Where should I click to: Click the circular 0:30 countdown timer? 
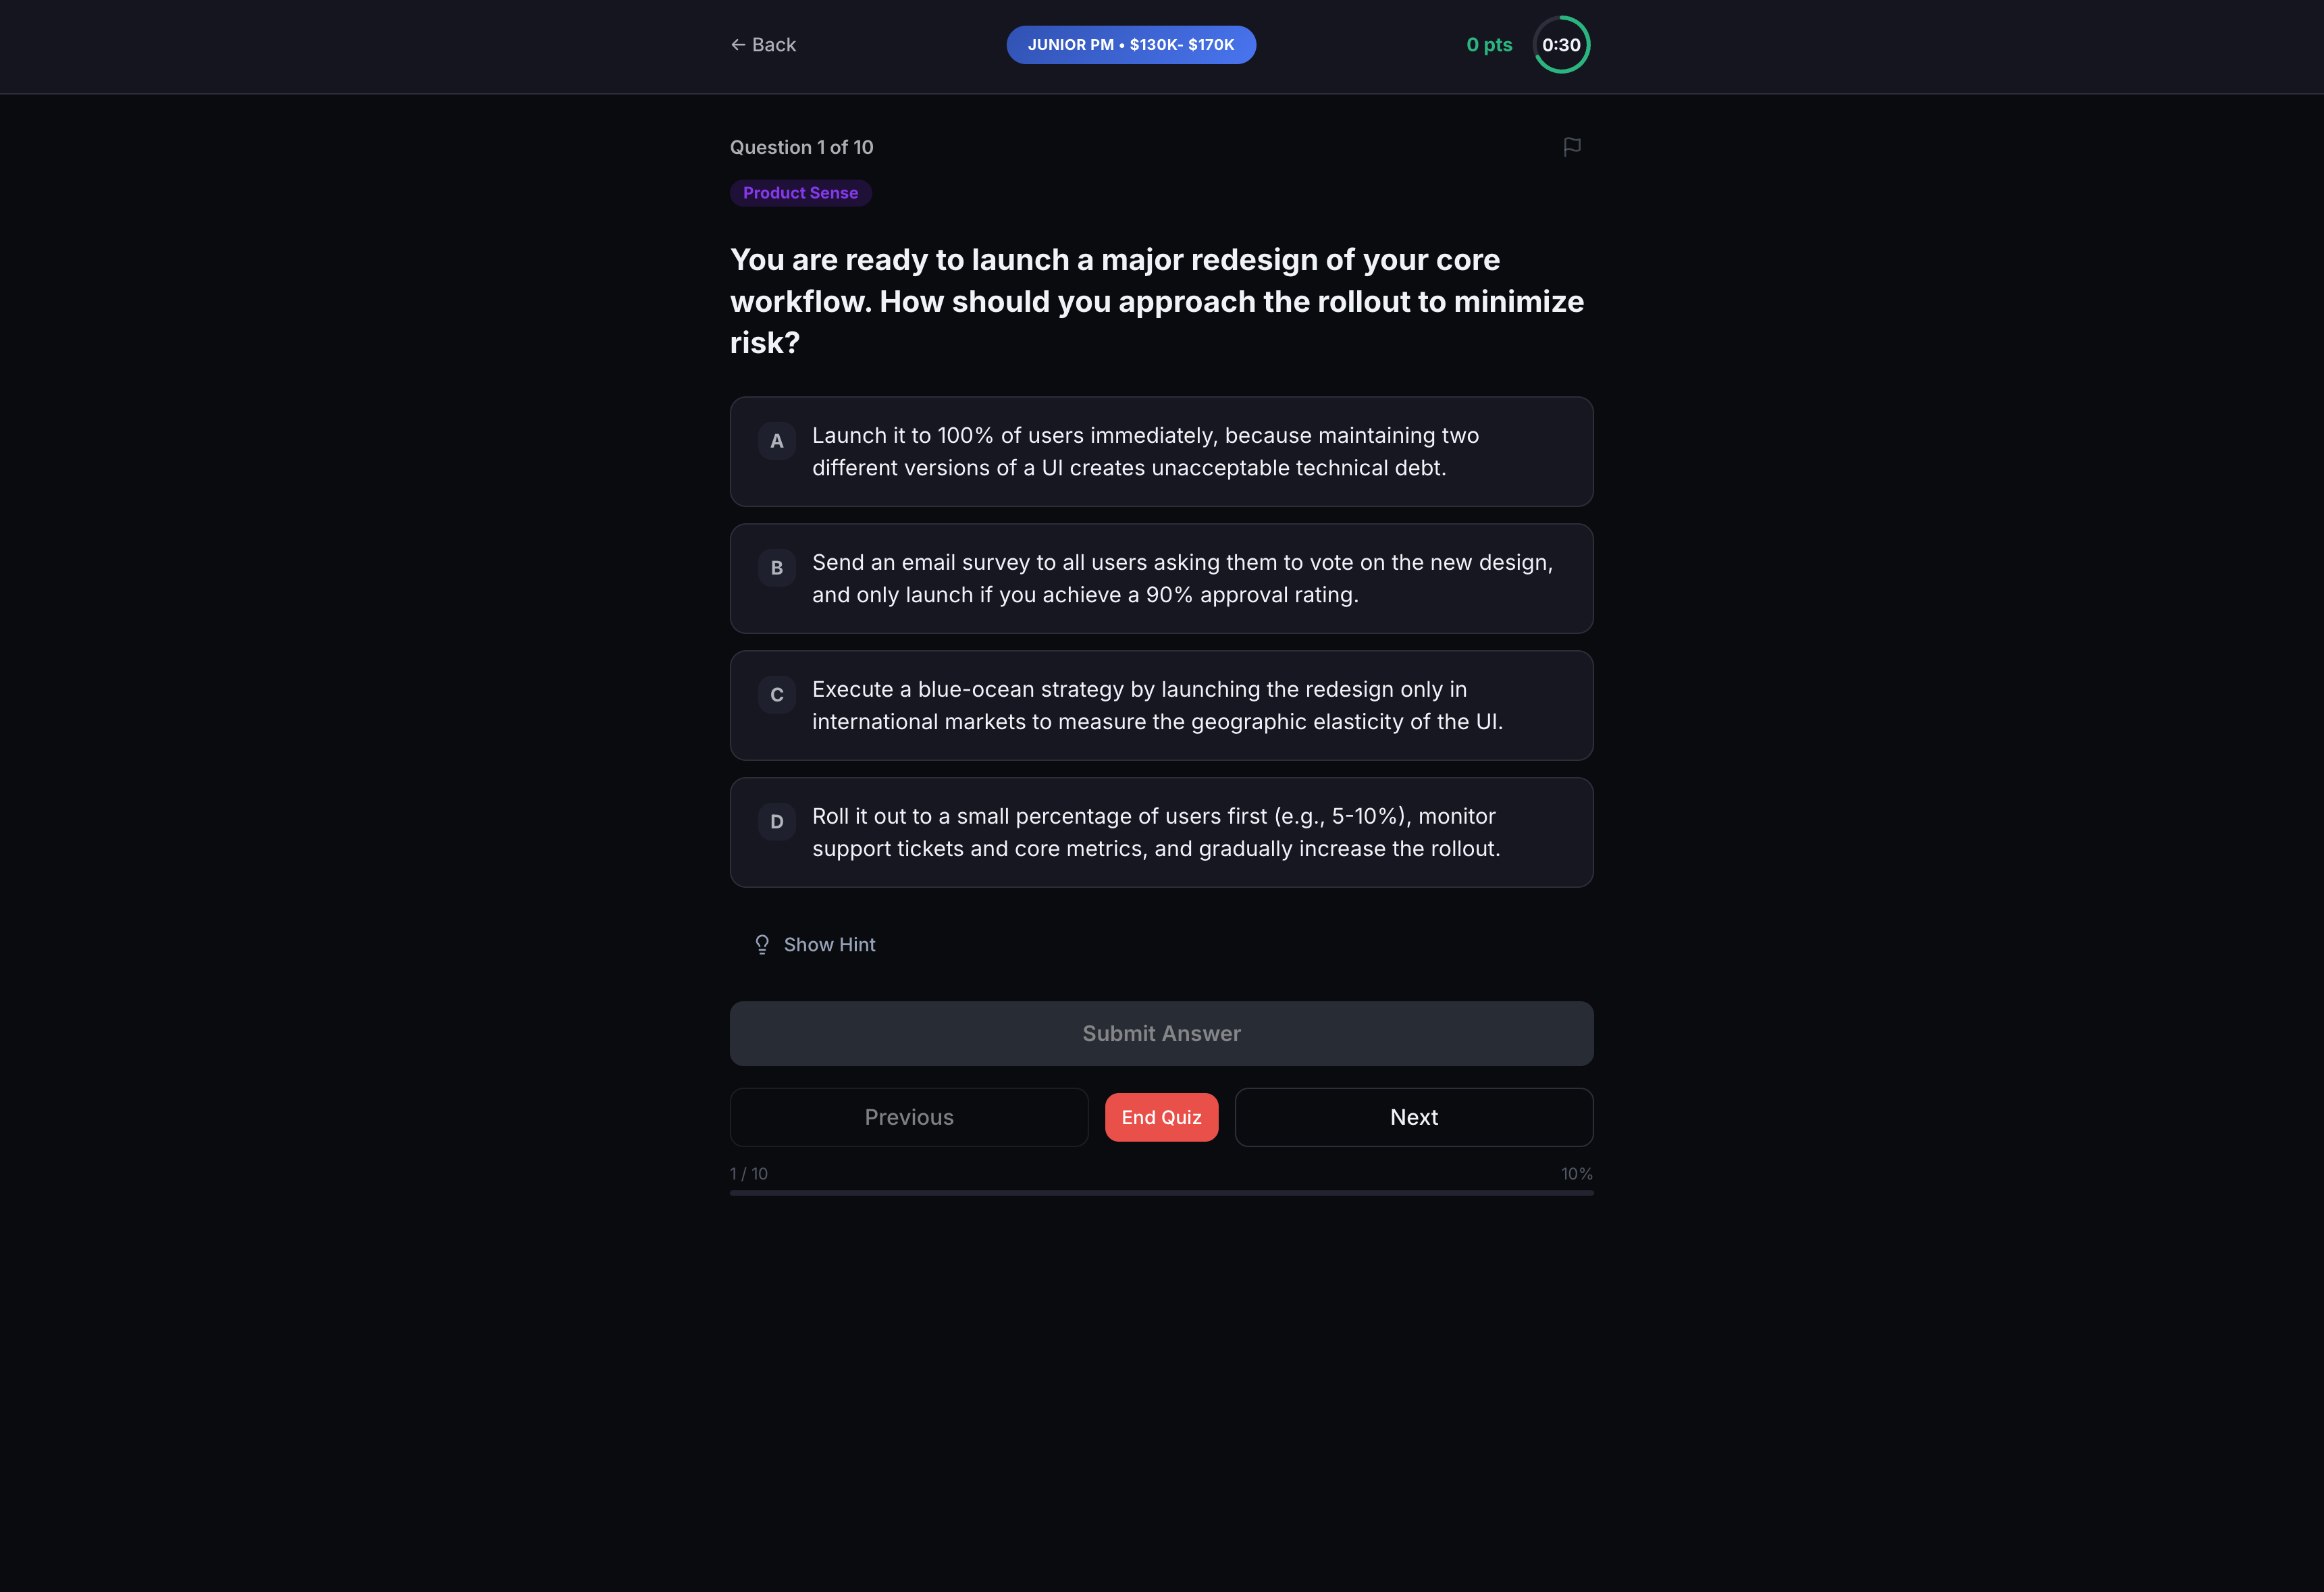[1560, 44]
